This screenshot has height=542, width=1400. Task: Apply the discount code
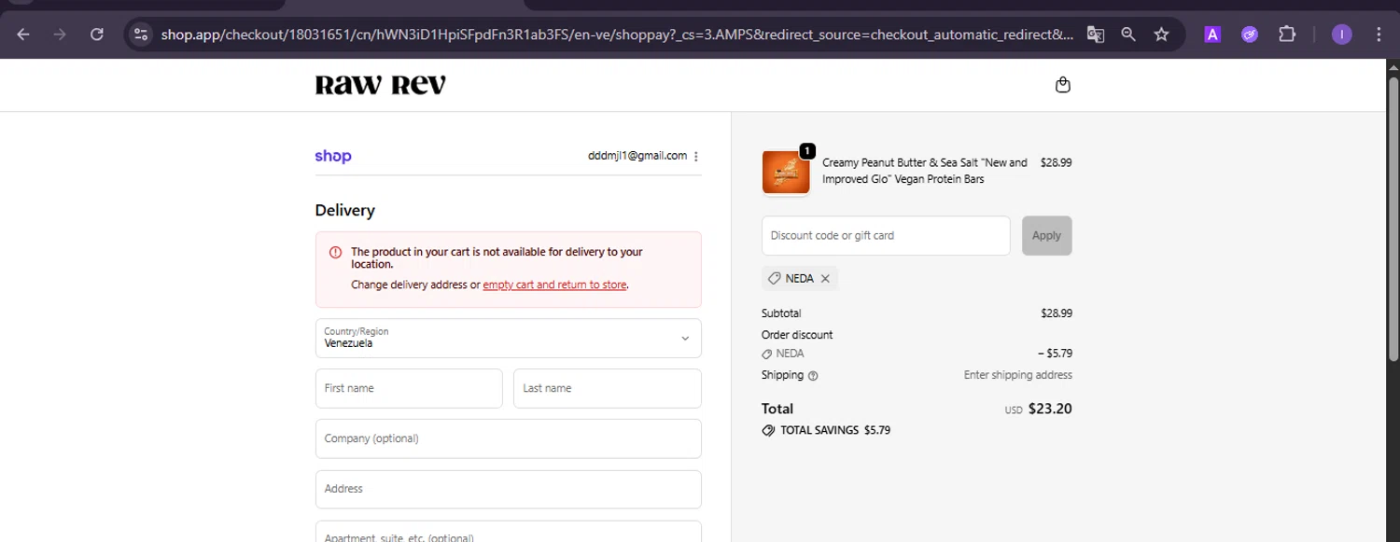(1046, 235)
